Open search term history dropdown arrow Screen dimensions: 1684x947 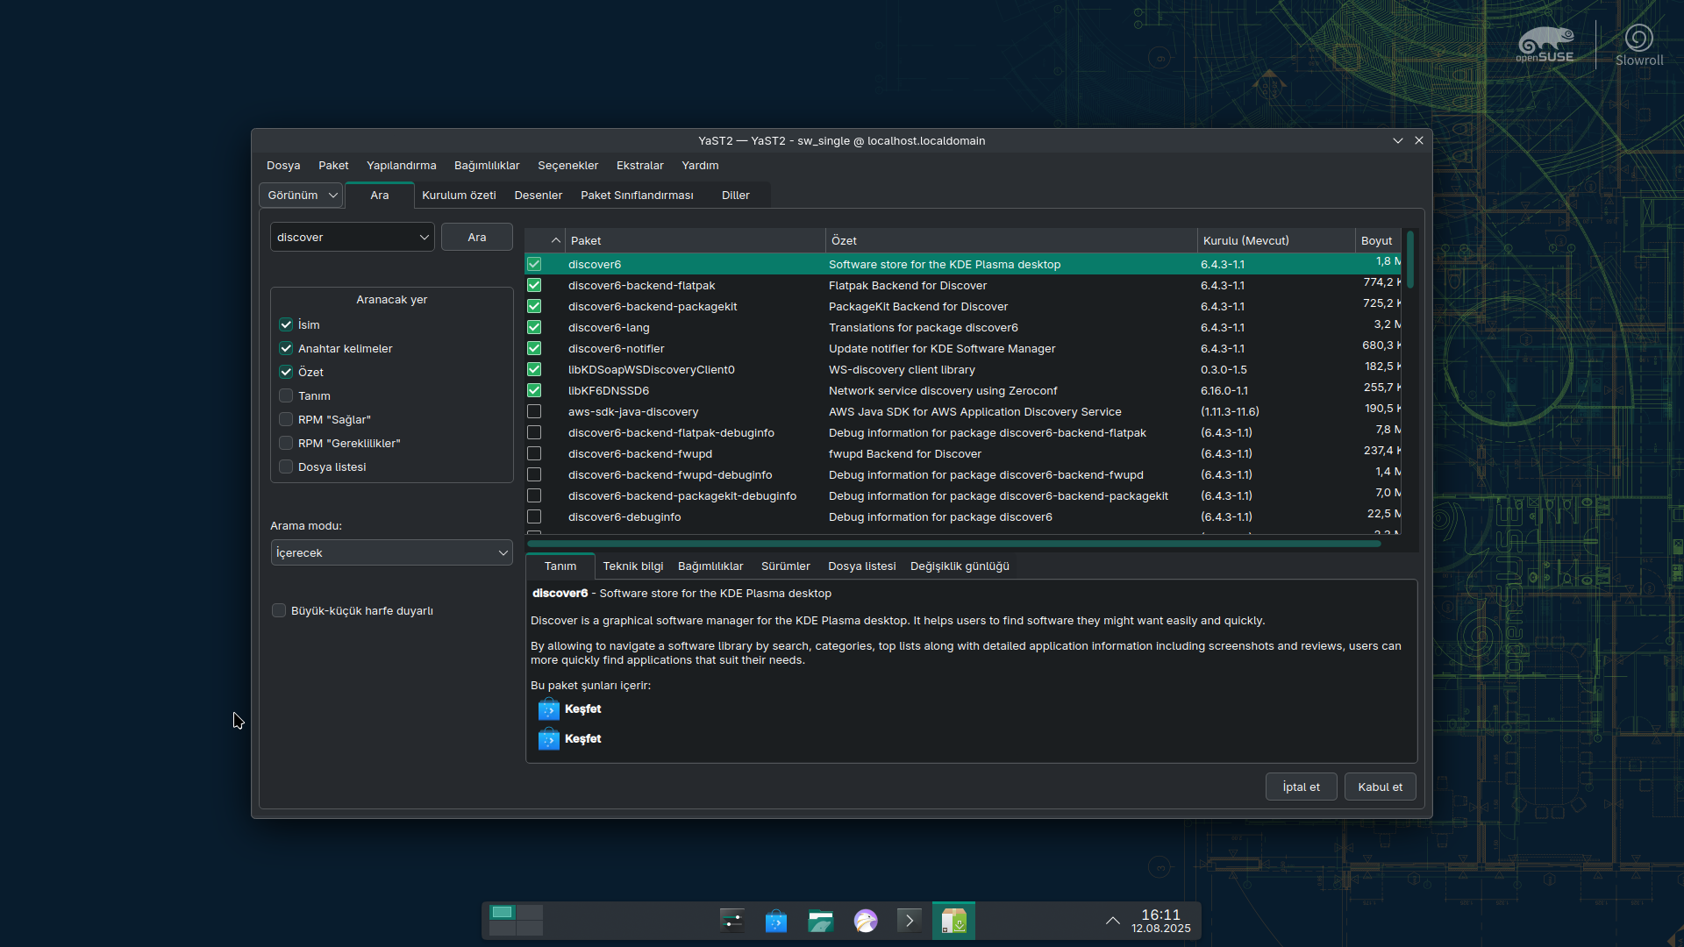point(424,237)
